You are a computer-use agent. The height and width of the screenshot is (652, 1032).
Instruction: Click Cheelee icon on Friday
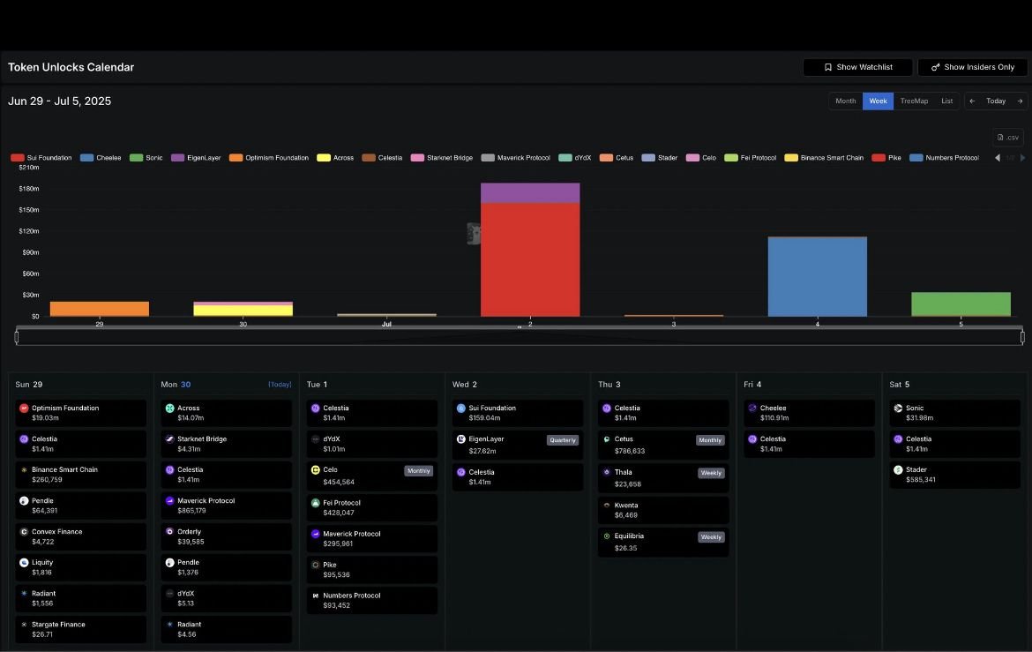click(x=752, y=408)
